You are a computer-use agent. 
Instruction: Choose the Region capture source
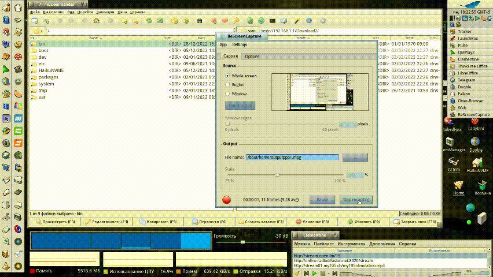(227, 84)
